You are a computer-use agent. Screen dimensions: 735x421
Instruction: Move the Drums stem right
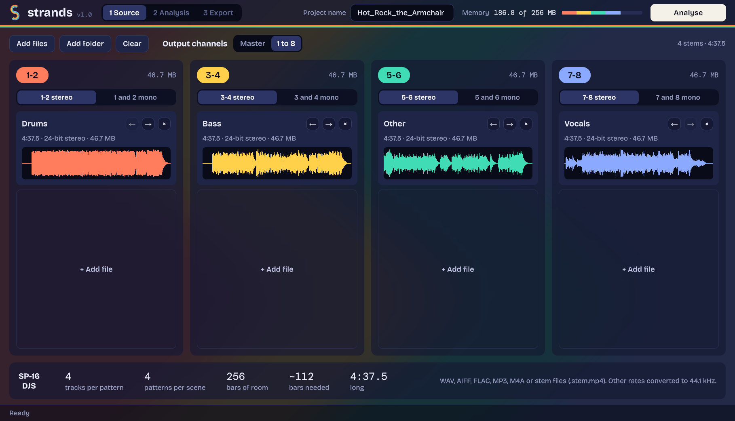point(148,124)
